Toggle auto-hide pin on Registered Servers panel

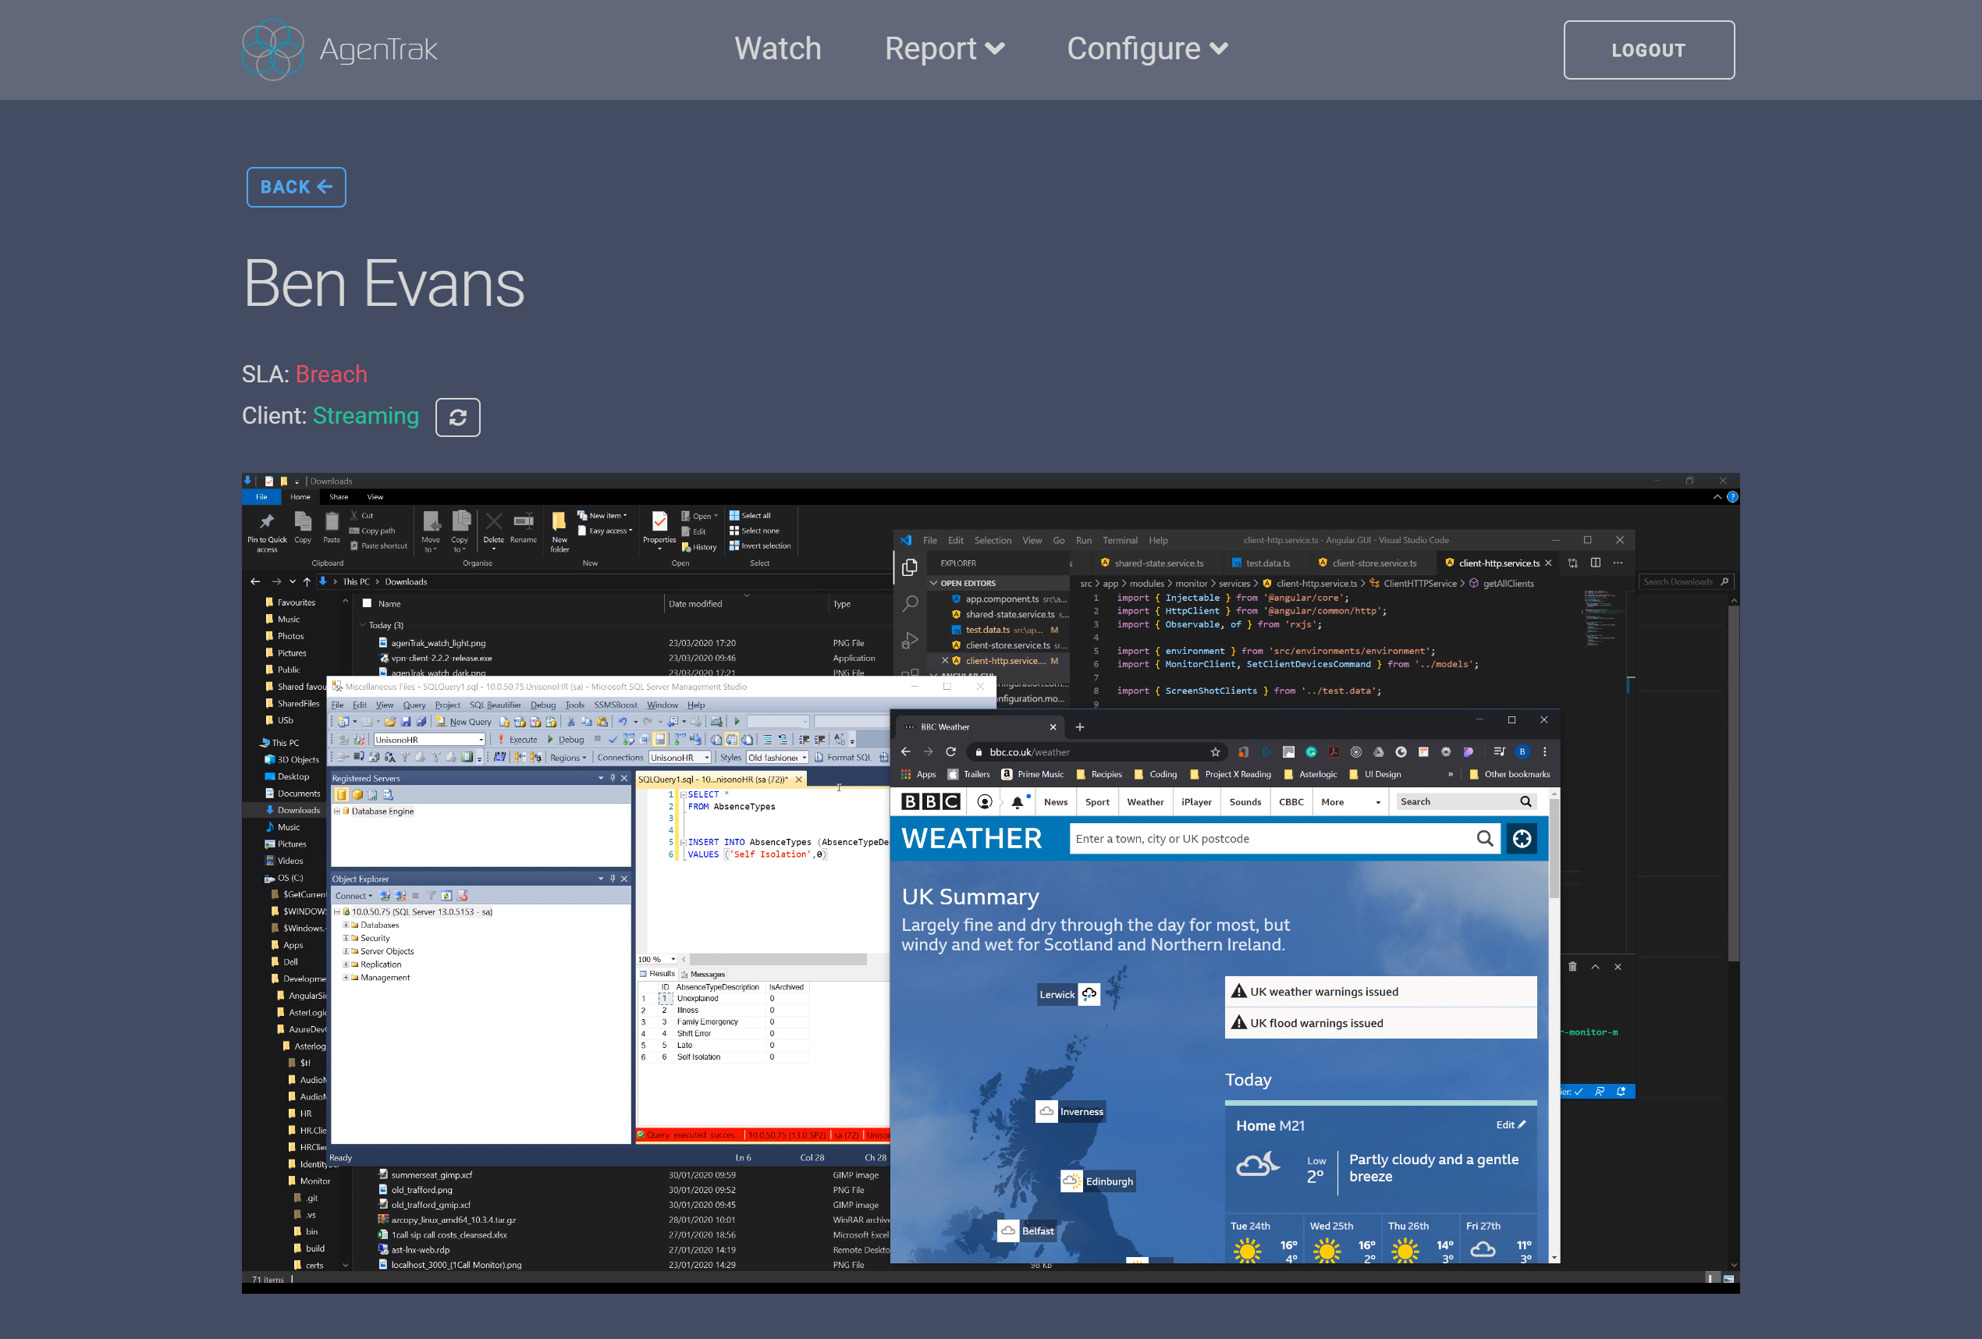click(x=613, y=778)
